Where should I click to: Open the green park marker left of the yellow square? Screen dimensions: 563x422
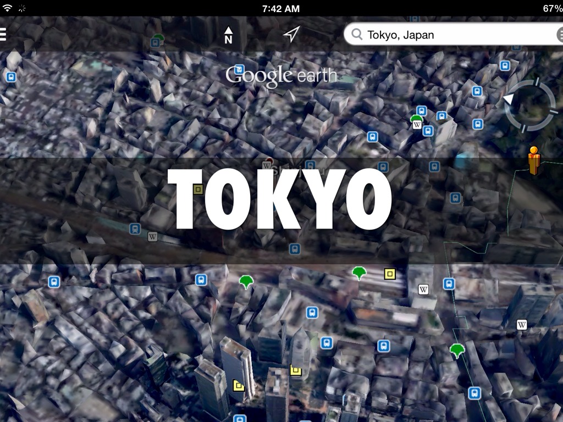359,272
